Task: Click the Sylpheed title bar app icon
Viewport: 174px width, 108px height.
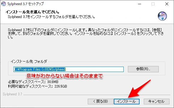Action: (x=4, y=4)
